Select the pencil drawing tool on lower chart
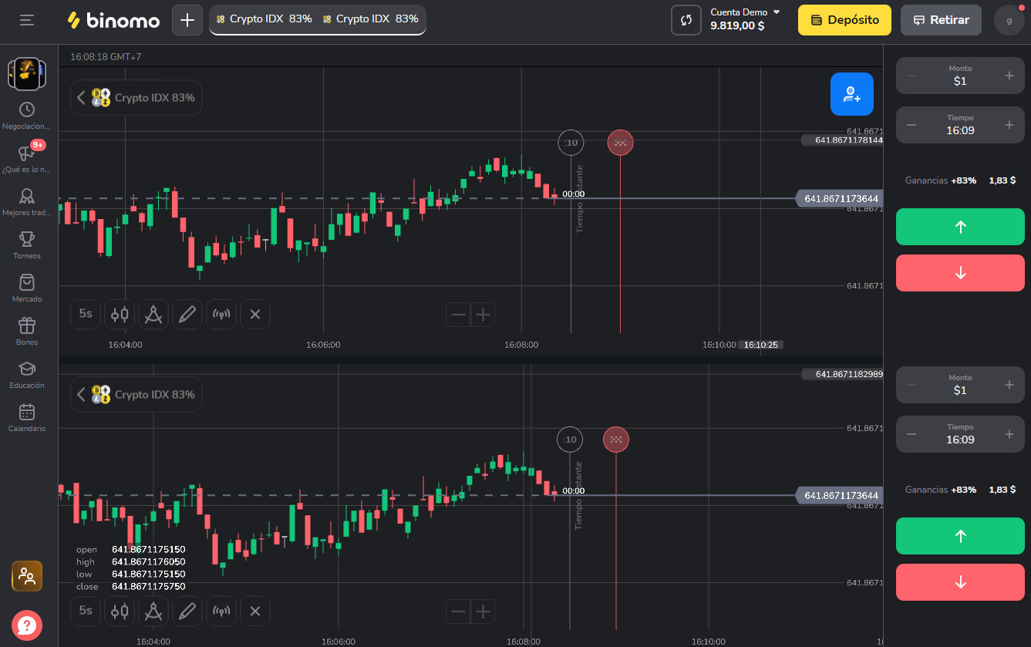The image size is (1031, 647). tap(187, 611)
